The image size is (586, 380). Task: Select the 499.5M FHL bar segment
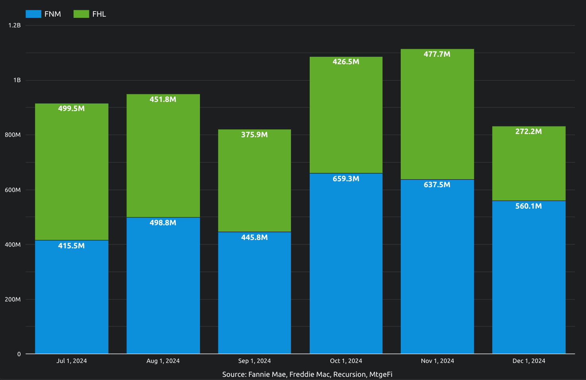(x=72, y=172)
